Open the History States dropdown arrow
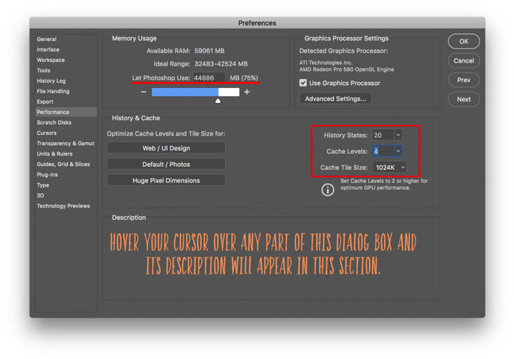Viewport: 514px width, 359px height. click(x=398, y=135)
